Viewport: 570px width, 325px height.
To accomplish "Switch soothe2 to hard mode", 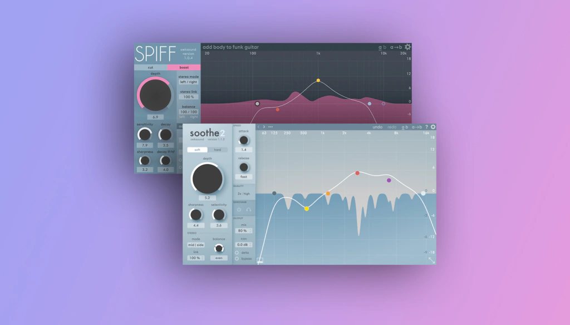I will click(x=217, y=150).
